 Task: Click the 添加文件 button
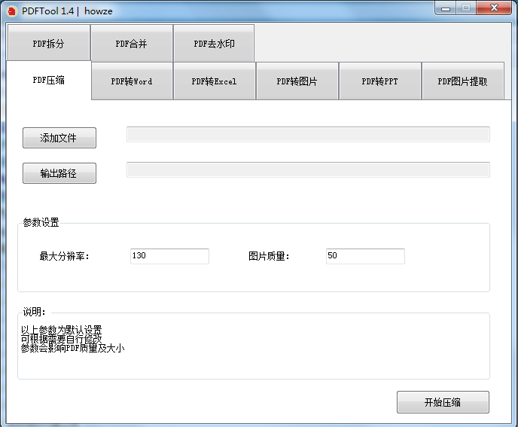(x=59, y=138)
